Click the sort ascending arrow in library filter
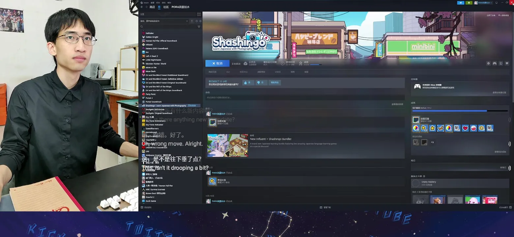The width and height of the screenshot is (514, 237). [x=192, y=21]
